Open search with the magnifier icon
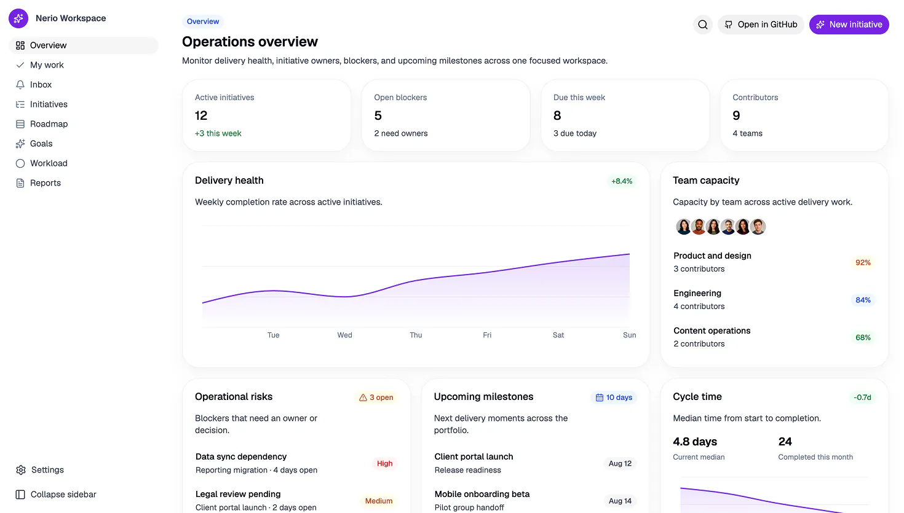This screenshot has width=904, height=513. pos(703,25)
